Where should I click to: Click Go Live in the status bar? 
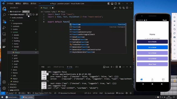tap(120, 93)
